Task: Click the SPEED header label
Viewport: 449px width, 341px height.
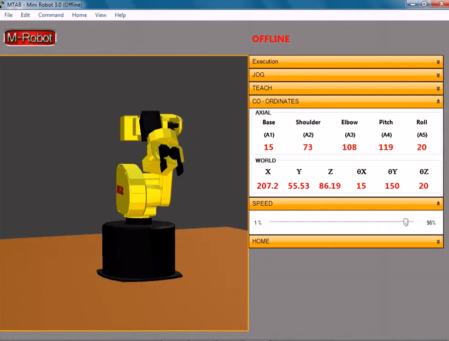Action: tap(262, 203)
